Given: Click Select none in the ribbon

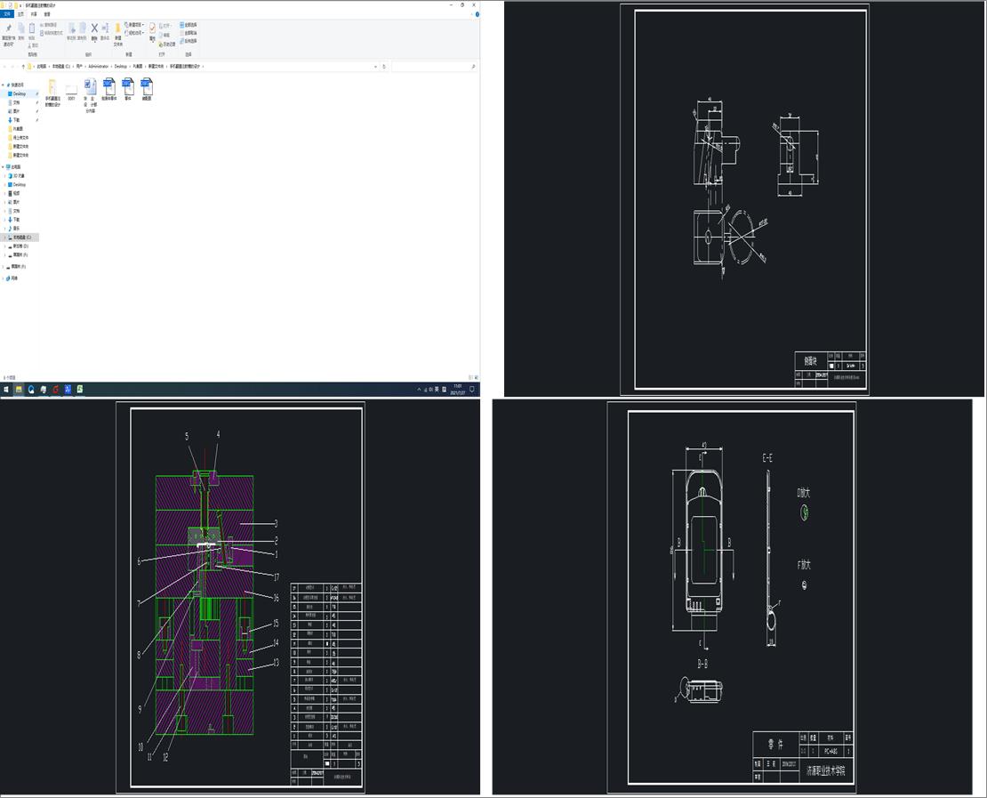Looking at the screenshot, I should [x=189, y=33].
